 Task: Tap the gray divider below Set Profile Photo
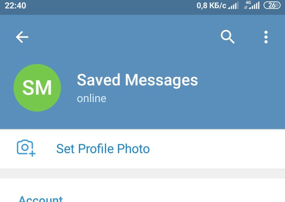click(142, 173)
